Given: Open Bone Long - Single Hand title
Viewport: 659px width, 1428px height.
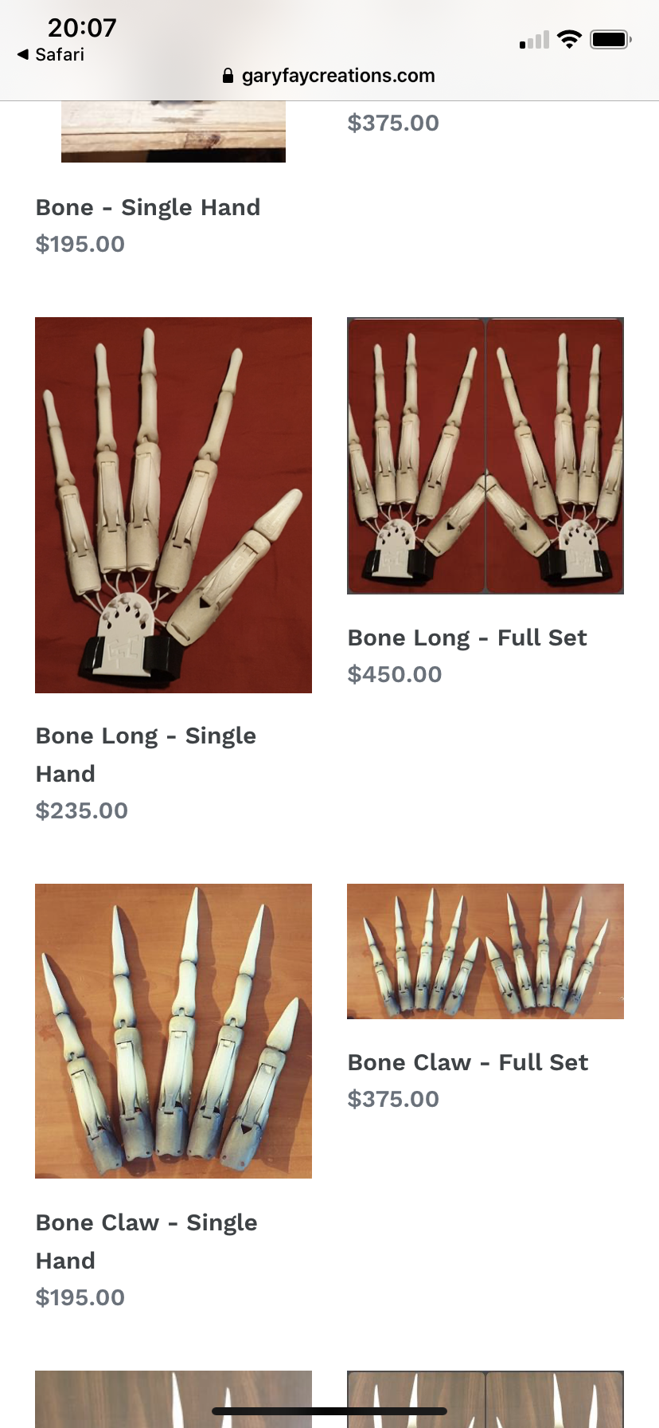Looking at the screenshot, I should pos(146,754).
